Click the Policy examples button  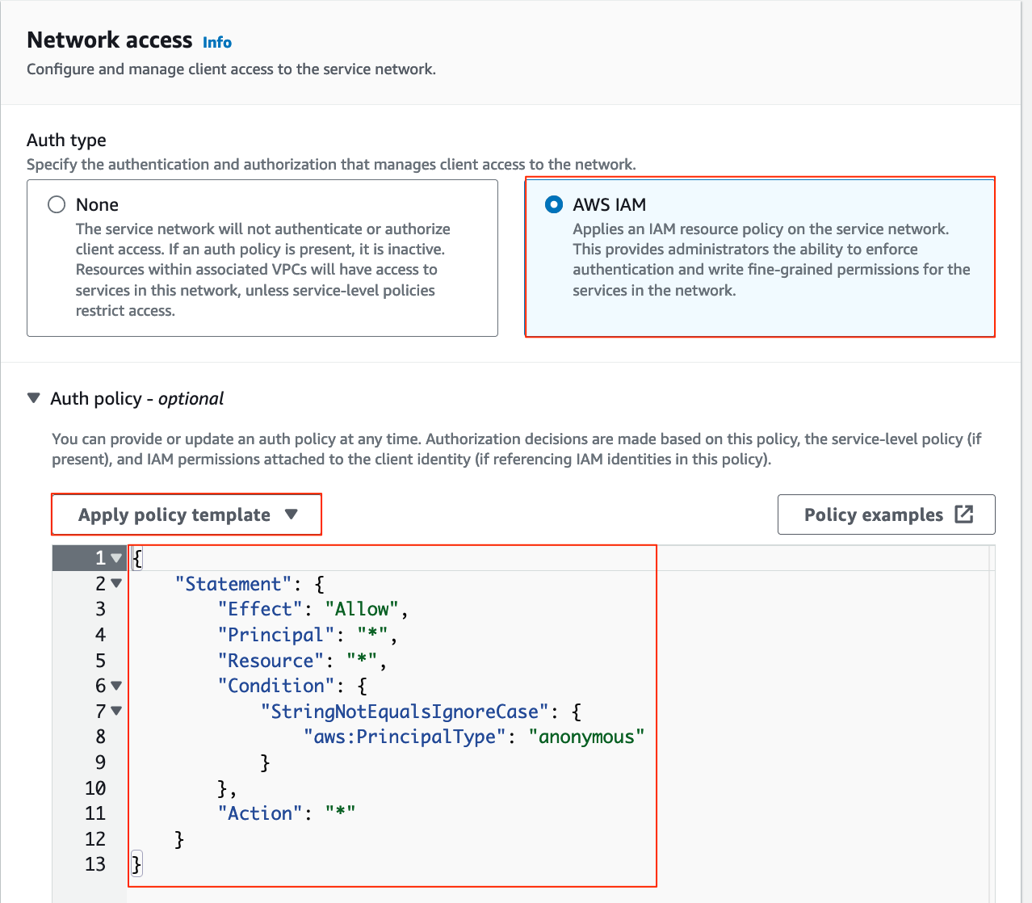point(886,514)
